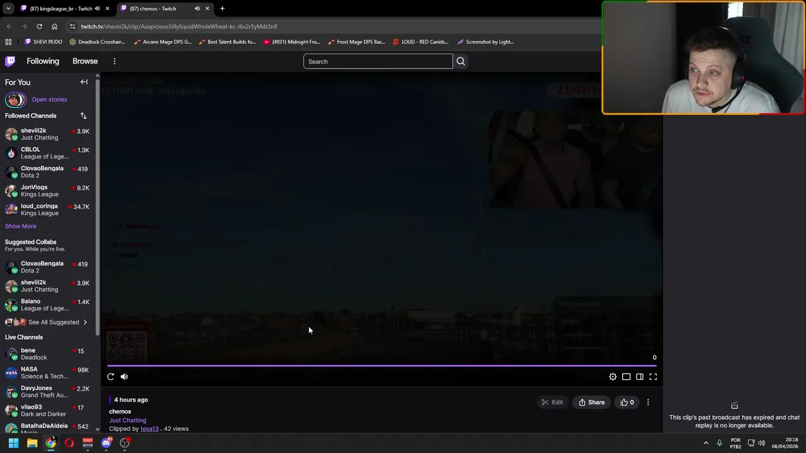Expand followed channels with Show More

tap(21, 226)
